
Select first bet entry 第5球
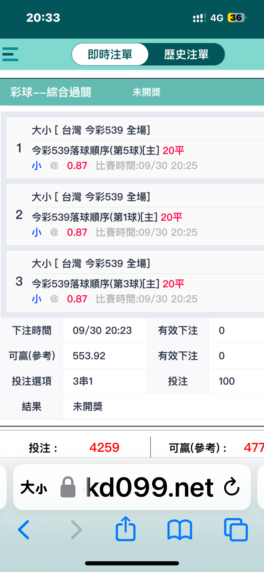click(x=135, y=148)
